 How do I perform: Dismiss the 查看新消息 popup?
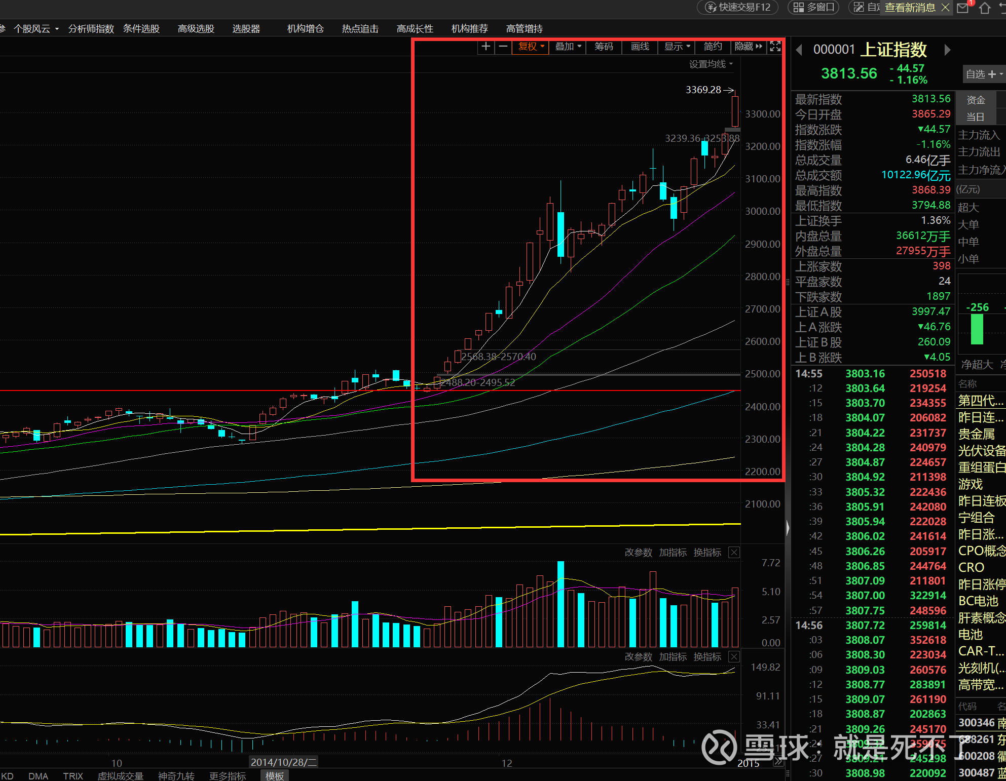click(x=945, y=8)
